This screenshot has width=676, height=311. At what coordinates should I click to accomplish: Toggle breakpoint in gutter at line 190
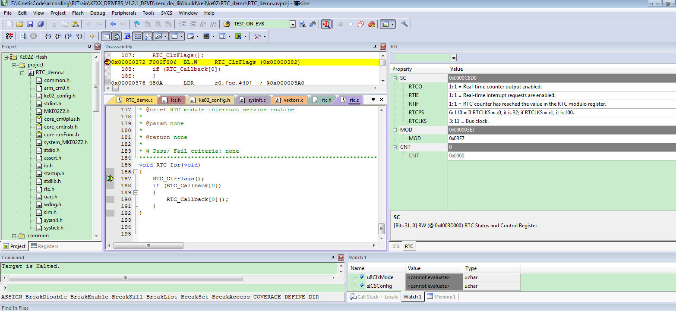click(110, 199)
